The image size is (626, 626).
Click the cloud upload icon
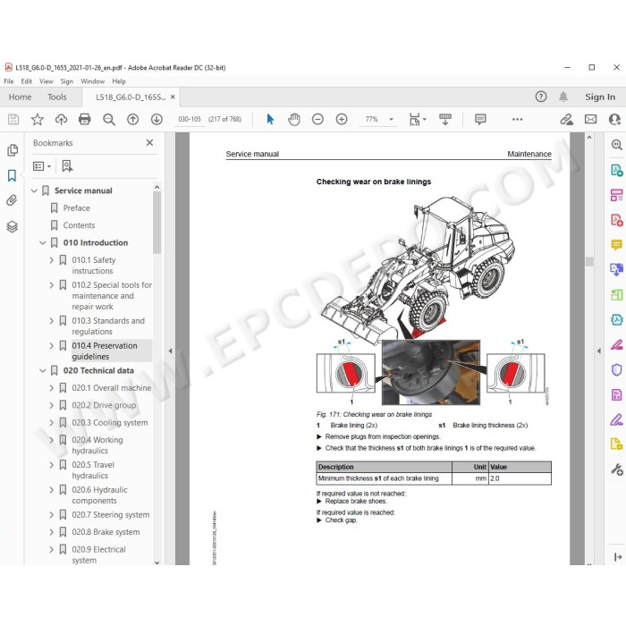pos(61,119)
